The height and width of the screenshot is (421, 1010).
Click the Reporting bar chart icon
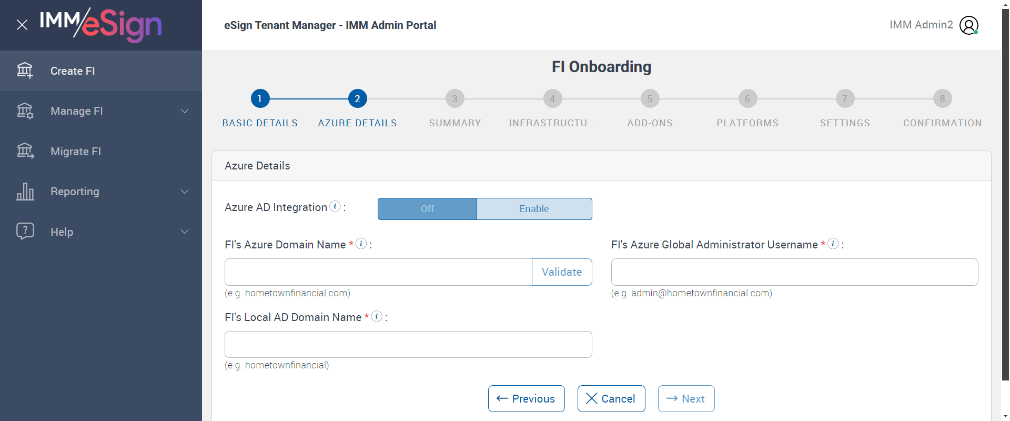point(25,192)
